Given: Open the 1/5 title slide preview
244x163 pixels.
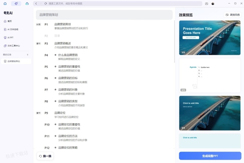Looking at the screenshot, I should point(210,38).
